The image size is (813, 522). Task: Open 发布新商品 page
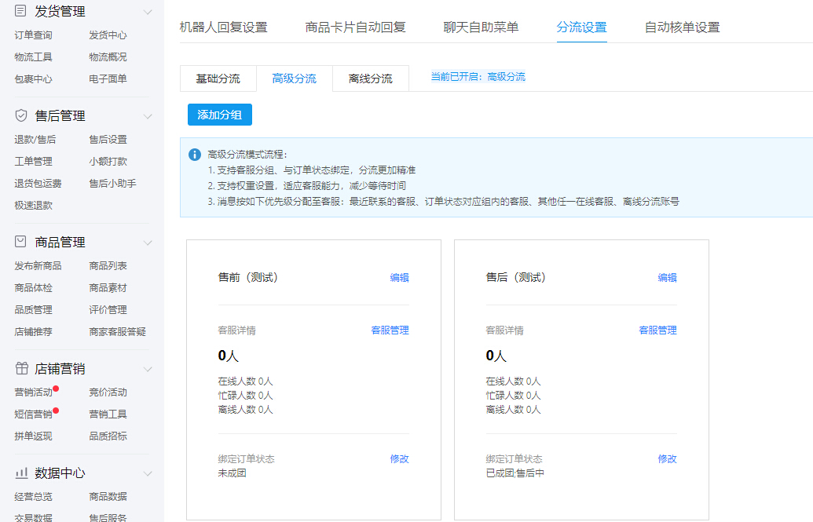pos(38,266)
